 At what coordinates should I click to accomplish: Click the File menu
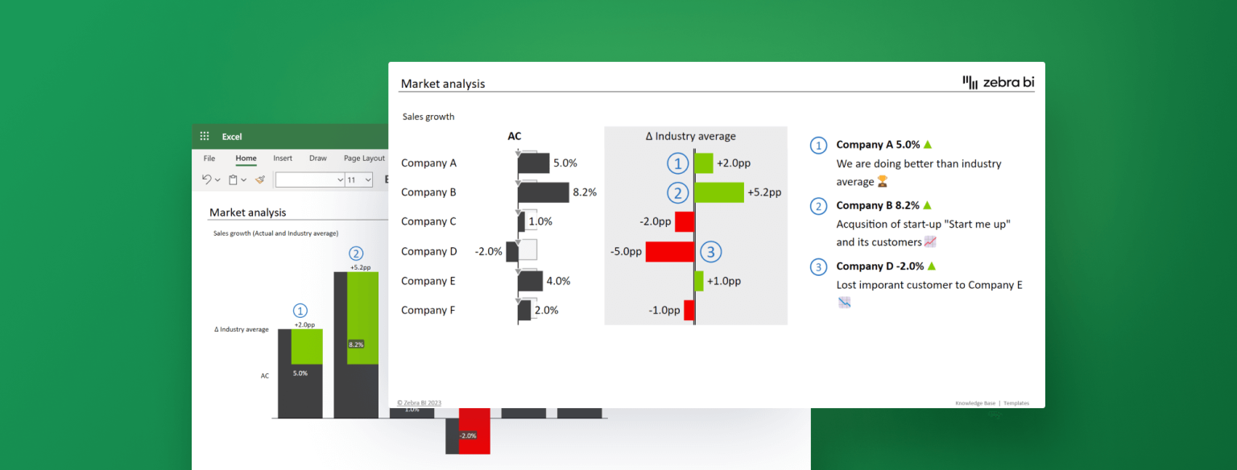[x=209, y=159]
